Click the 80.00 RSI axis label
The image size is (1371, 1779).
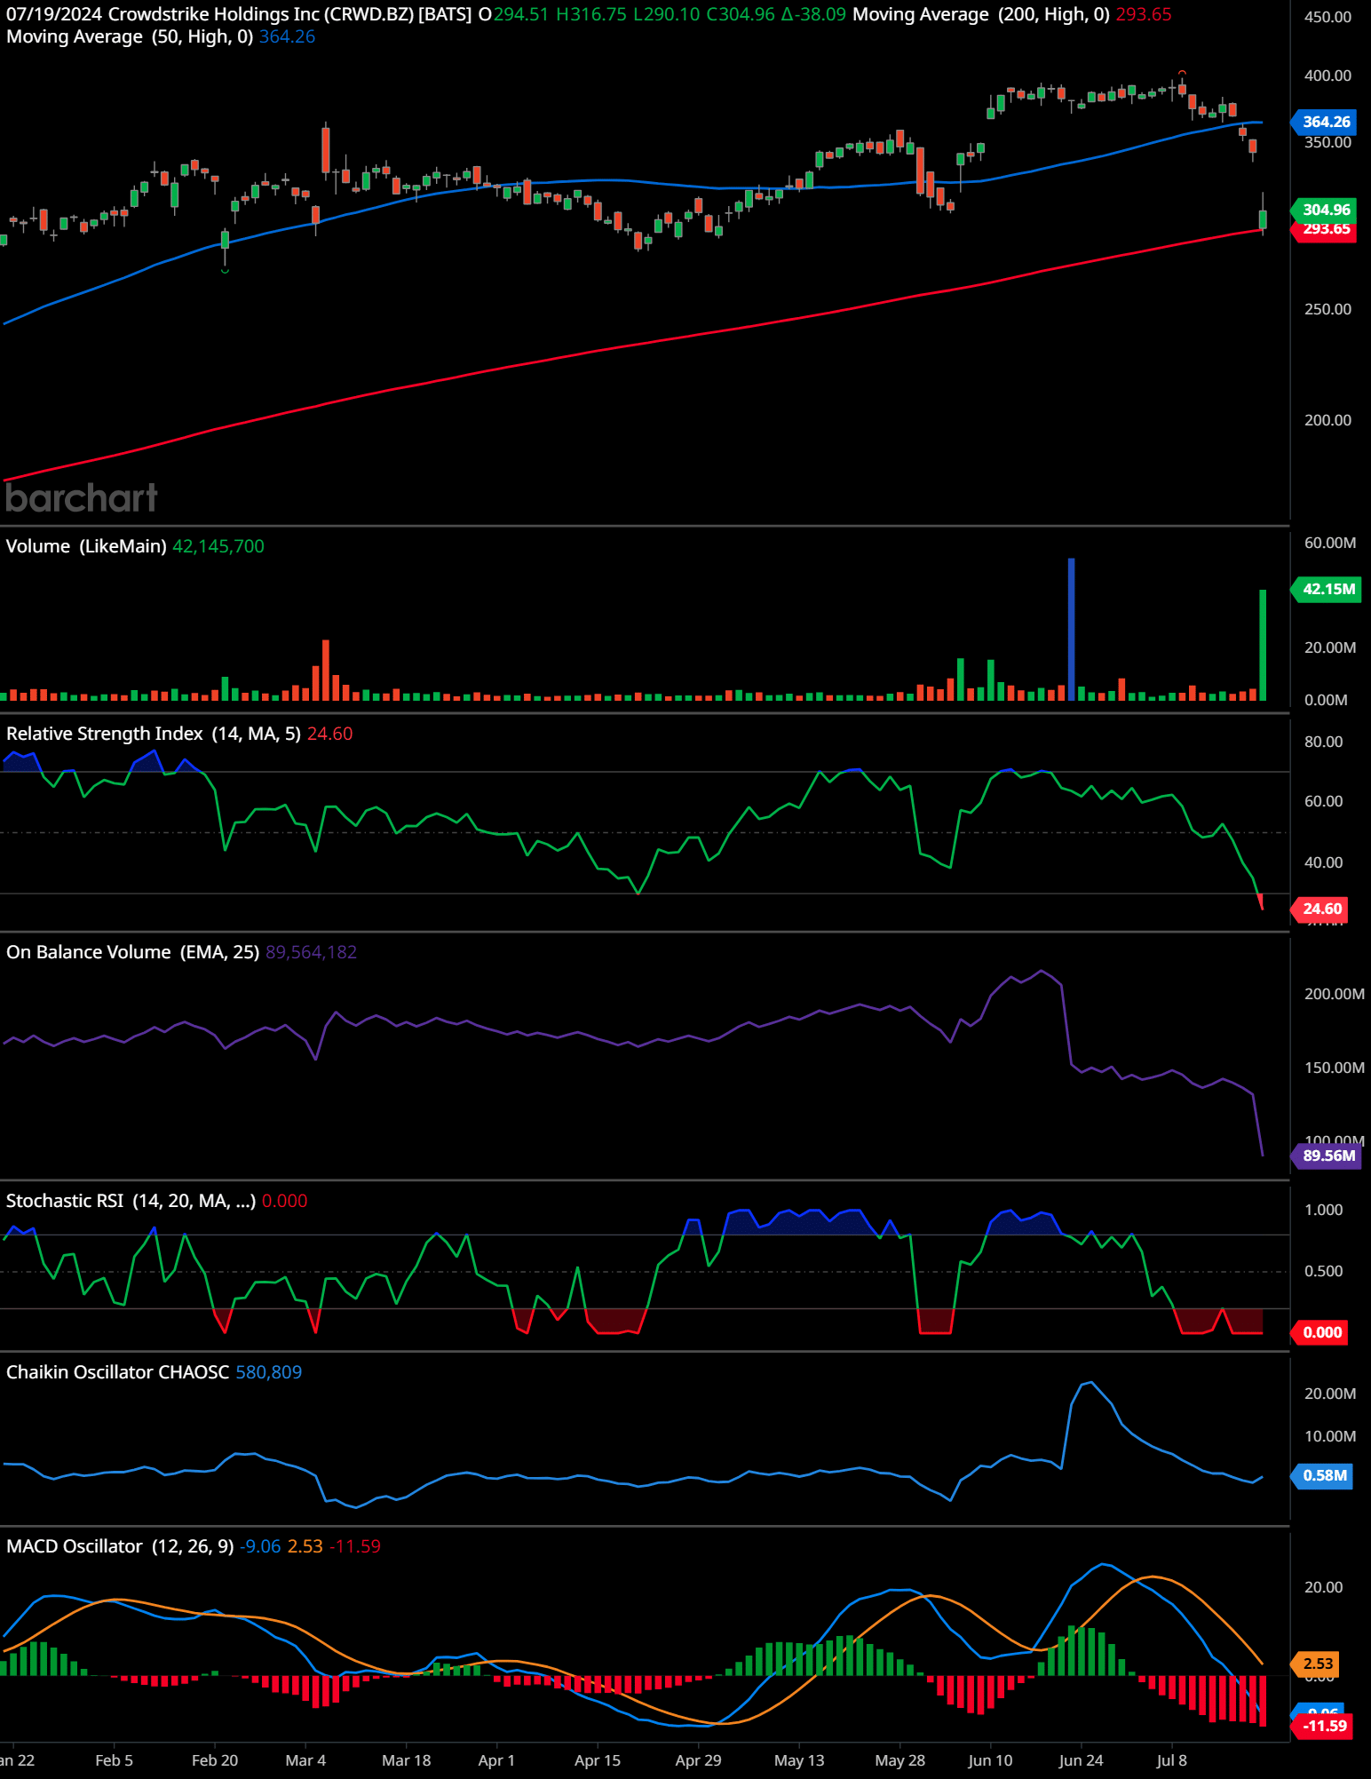(1323, 742)
